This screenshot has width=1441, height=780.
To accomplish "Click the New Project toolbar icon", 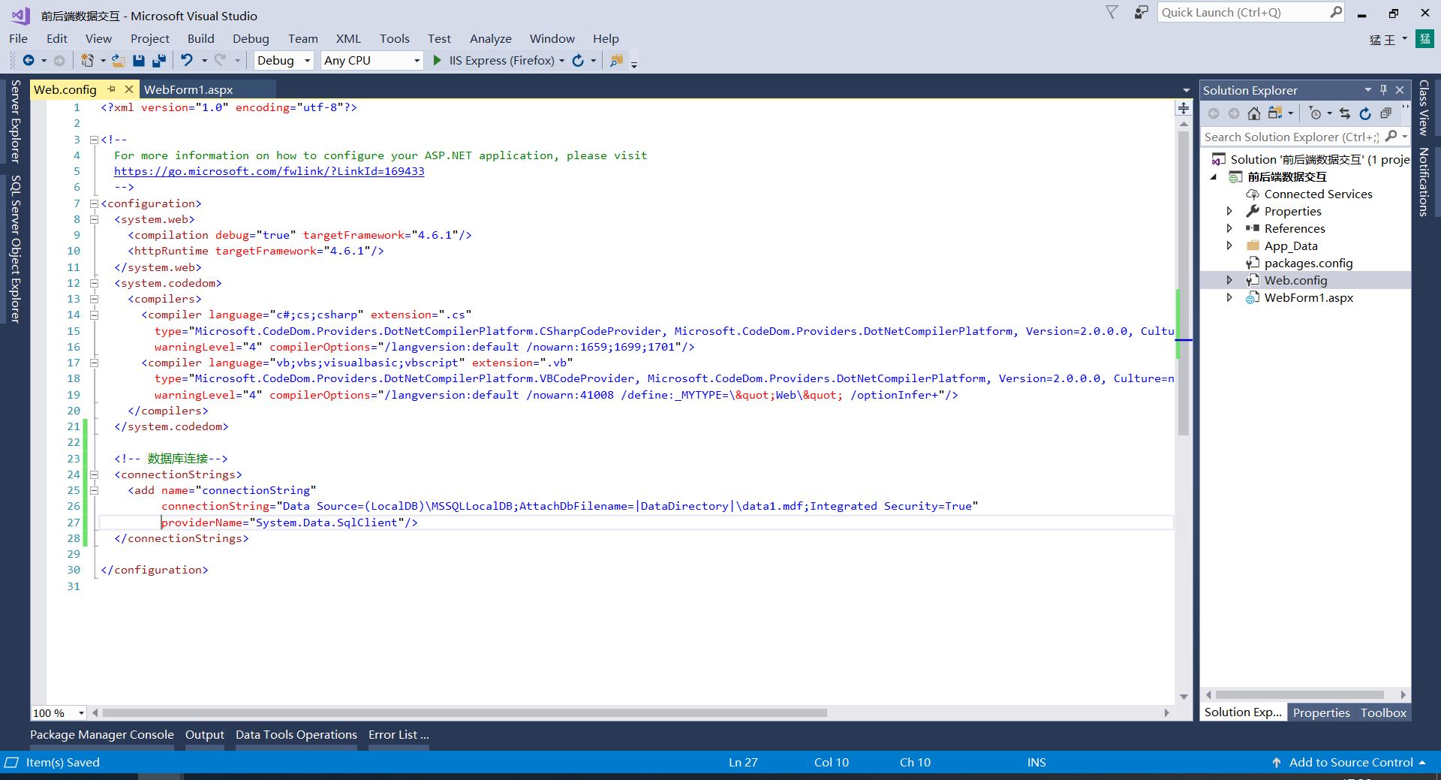I will point(88,61).
